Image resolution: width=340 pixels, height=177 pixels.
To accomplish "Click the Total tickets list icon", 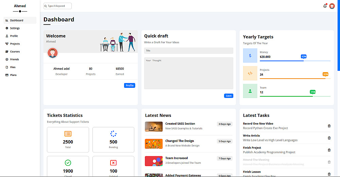I will 68,134.
